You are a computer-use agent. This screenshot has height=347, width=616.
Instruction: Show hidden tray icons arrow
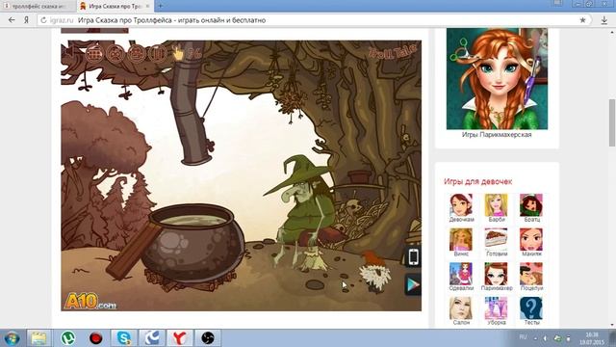coord(535,338)
